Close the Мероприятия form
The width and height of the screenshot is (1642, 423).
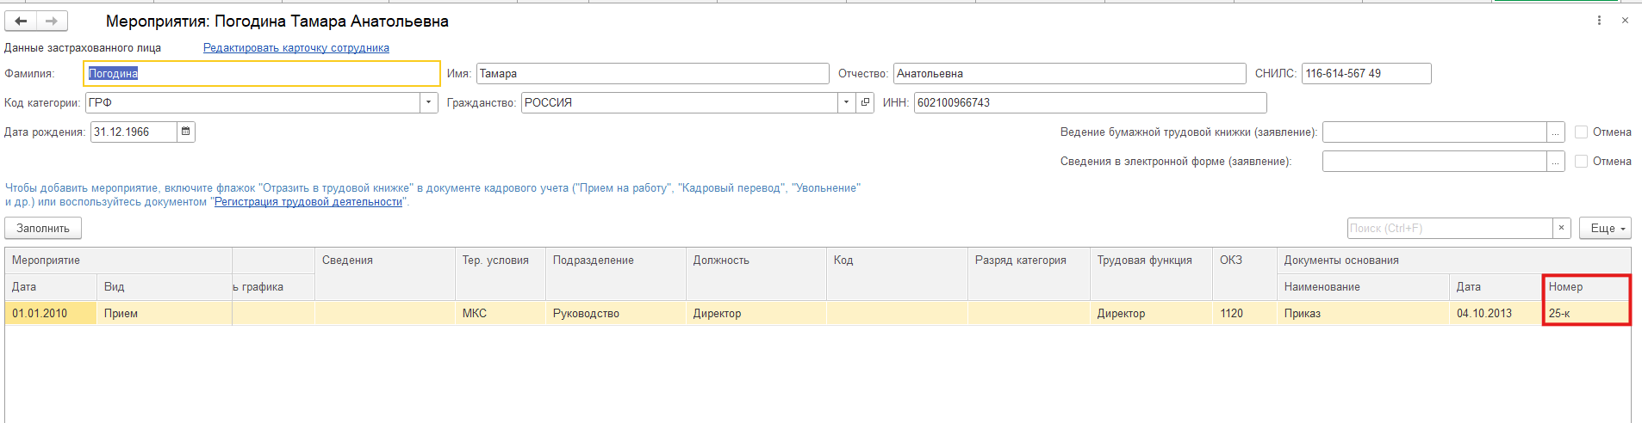pos(1625,21)
